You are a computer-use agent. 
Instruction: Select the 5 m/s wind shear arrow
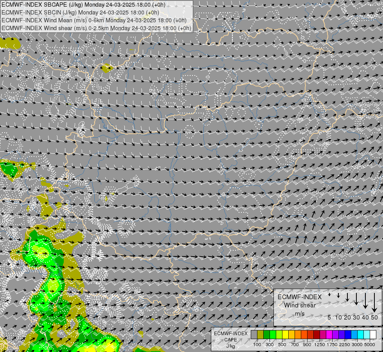329,295
